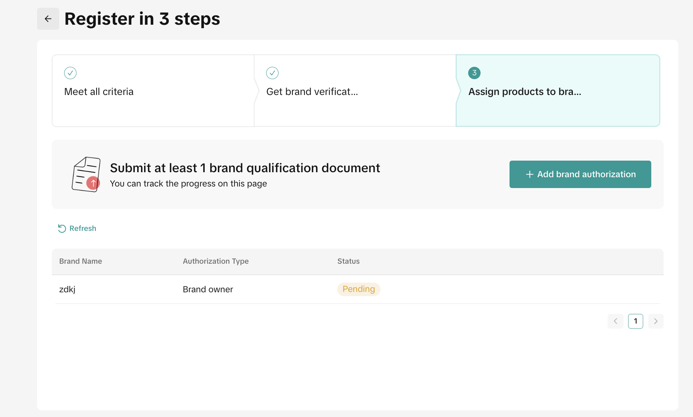
Task: Click the Pending status badge
Action: (x=358, y=289)
